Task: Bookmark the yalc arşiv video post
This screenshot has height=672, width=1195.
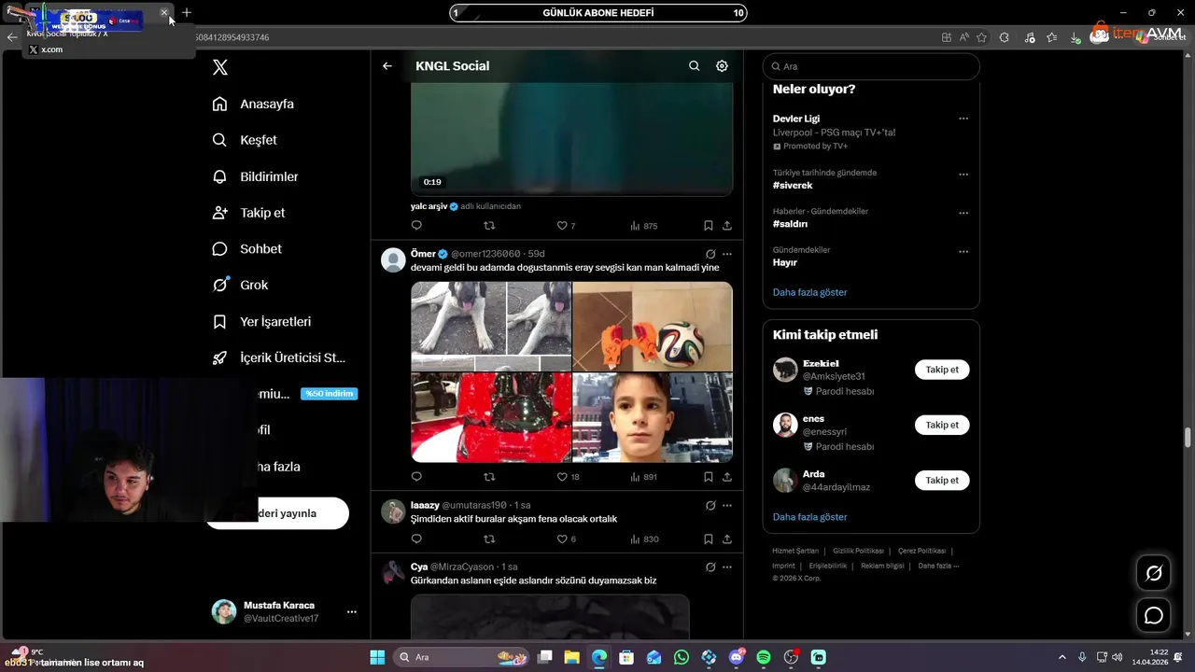Action: point(709,226)
